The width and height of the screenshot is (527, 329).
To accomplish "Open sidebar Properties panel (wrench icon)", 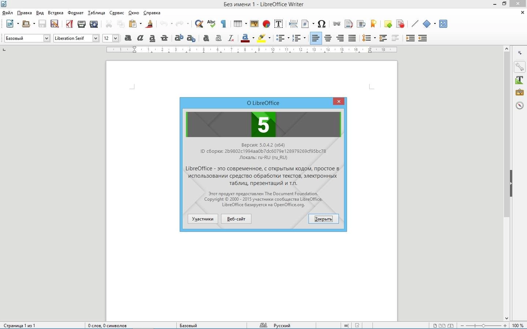I will 520,67.
